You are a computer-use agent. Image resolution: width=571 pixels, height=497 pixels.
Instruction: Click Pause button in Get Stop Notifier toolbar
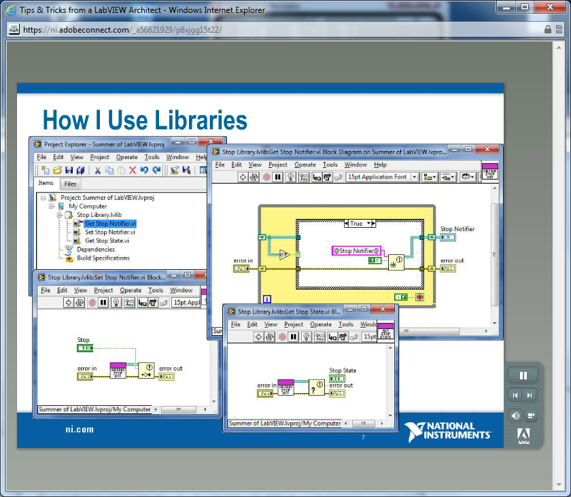click(278, 177)
